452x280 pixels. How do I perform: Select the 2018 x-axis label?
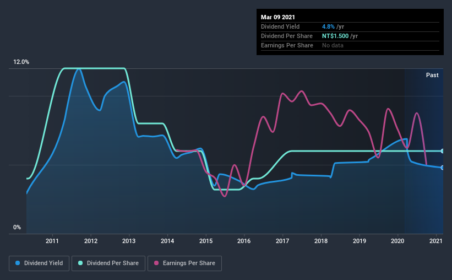coord(321,241)
